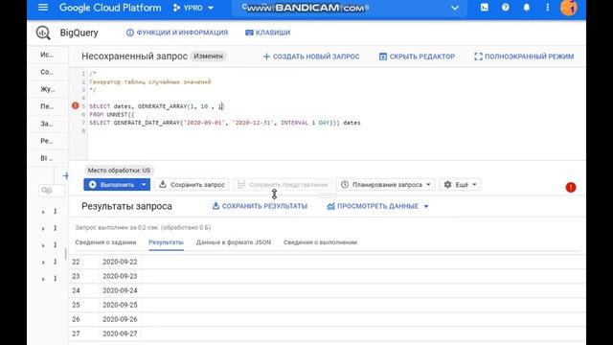Click the BigQuery logo icon

[43, 33]
